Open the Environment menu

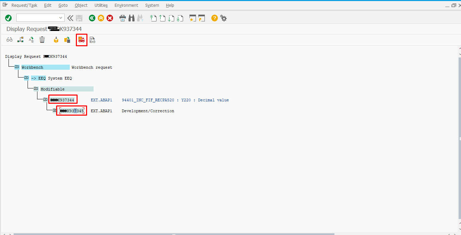pos(126,5)
